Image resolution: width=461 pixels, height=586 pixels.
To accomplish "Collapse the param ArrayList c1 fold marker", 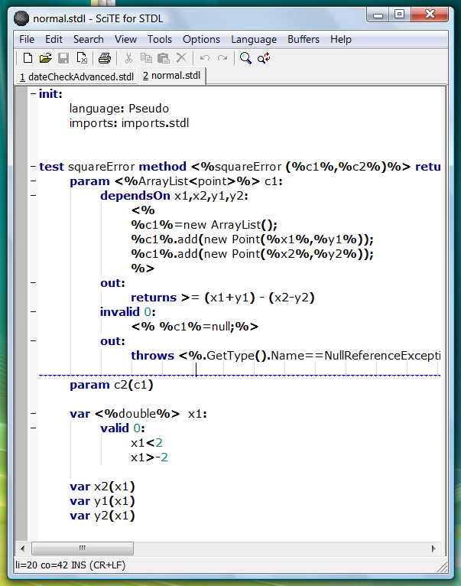I will pyautogui.click(x=33, y=181).
